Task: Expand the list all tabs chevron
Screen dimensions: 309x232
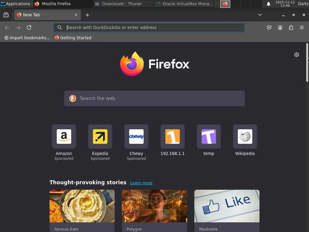Action: tap(260, 15)
